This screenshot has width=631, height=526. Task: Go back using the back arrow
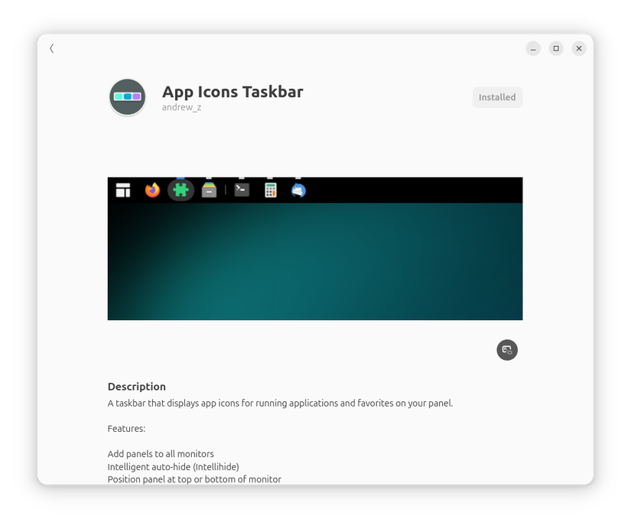coord(51,49)
